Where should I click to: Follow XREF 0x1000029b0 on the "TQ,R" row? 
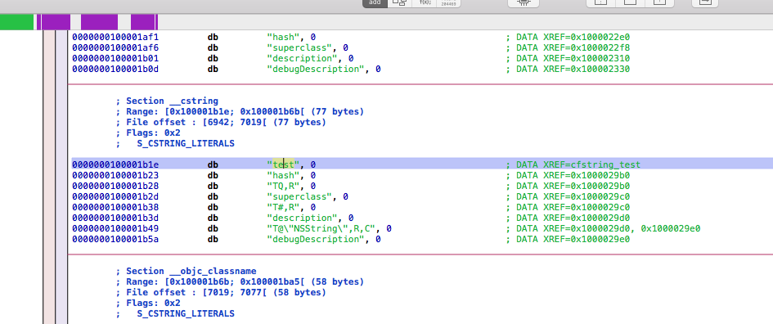(600, 186)
